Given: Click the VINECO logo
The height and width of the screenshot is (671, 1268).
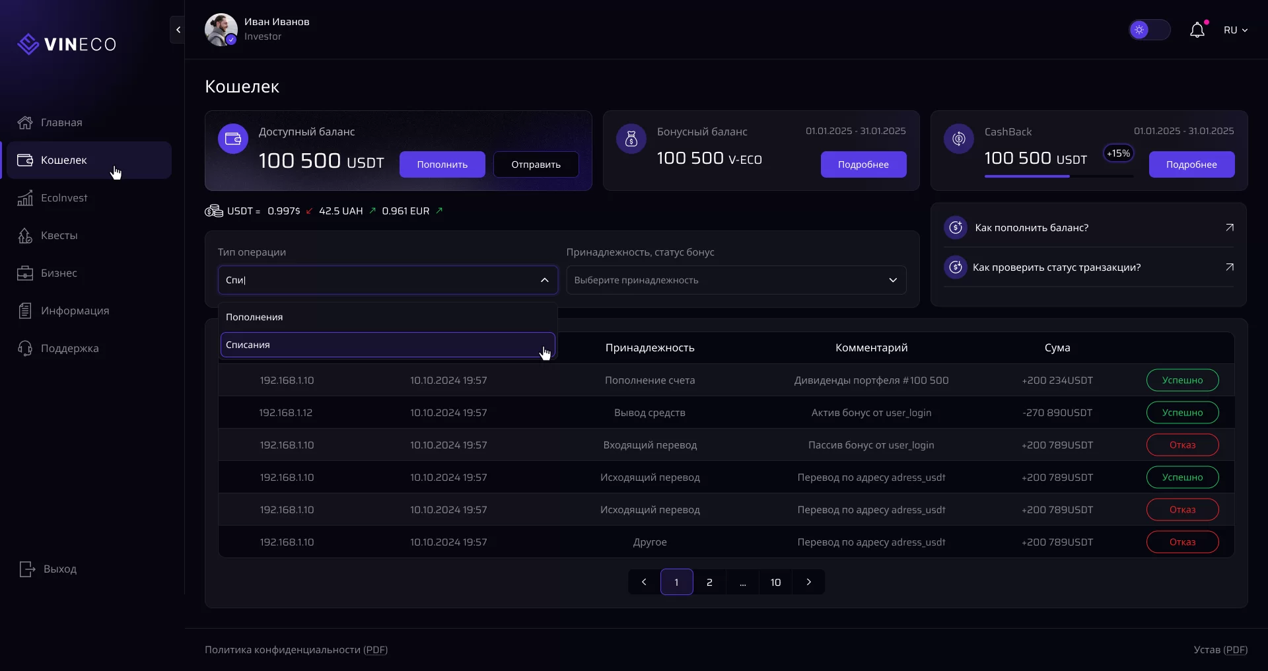Looking at the screenshot, I should tap(67, 44).
